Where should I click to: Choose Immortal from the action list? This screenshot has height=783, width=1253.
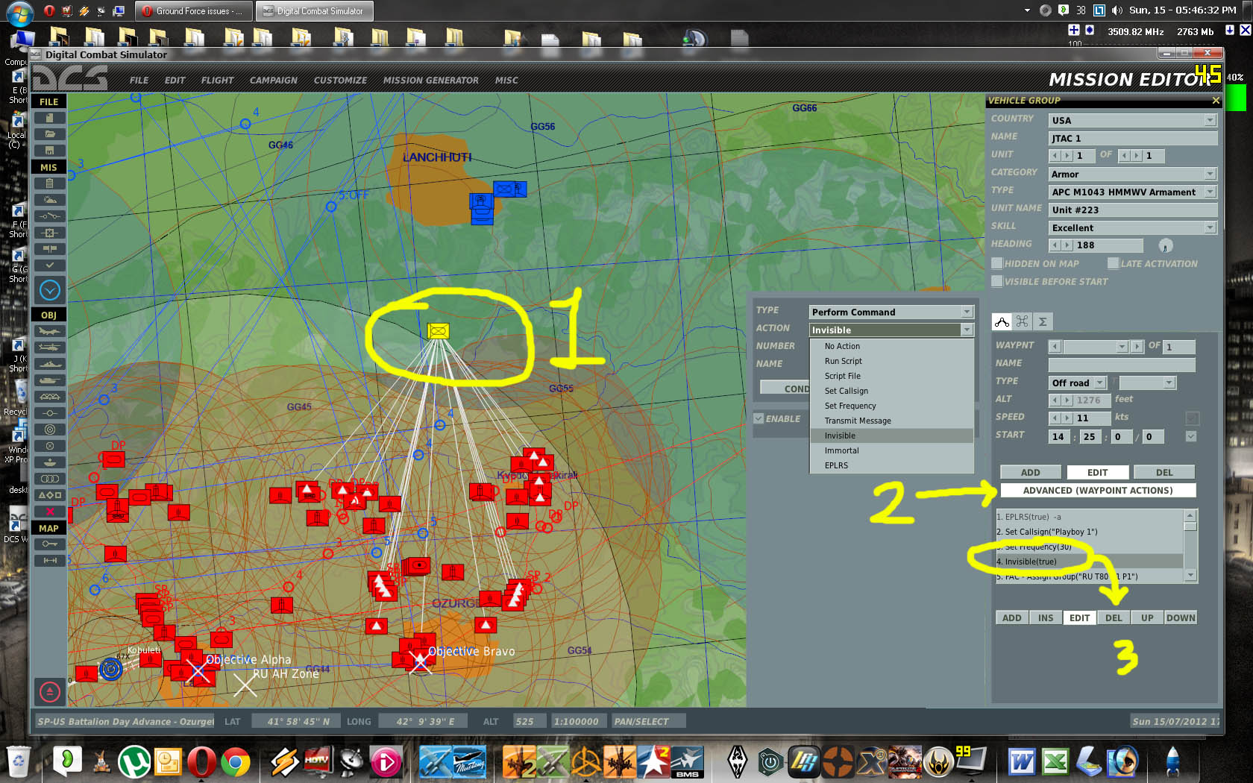(841, 450)
